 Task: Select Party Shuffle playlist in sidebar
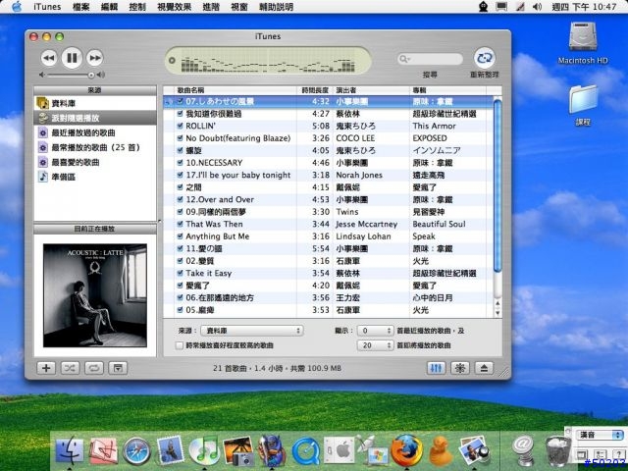pyautogui.click(x=95, y=118)
